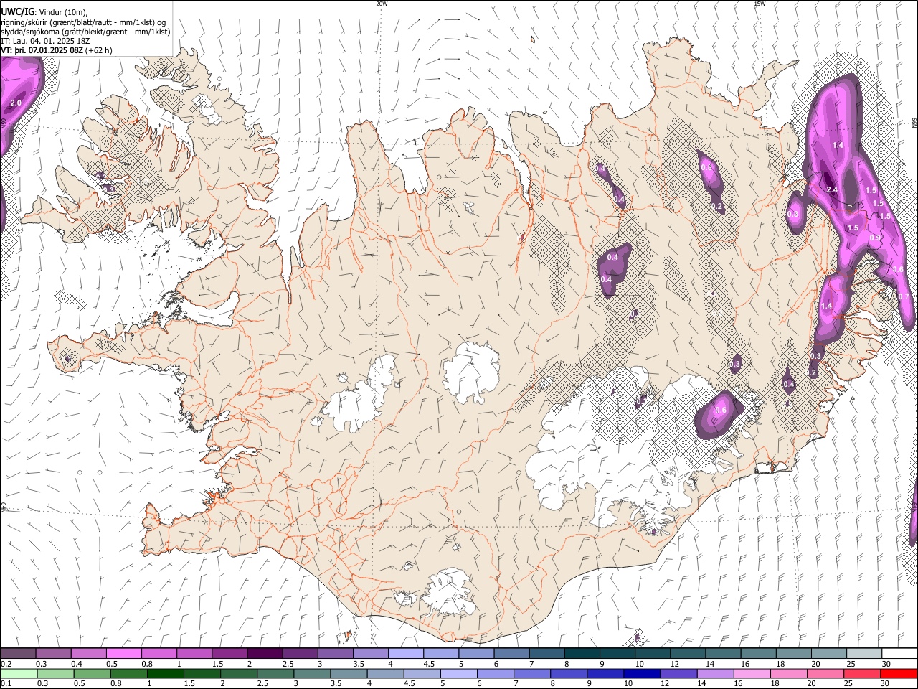Click the light green rain swatch 0.3 to 0.5
The image size is (918, 689).
point(56,673)
